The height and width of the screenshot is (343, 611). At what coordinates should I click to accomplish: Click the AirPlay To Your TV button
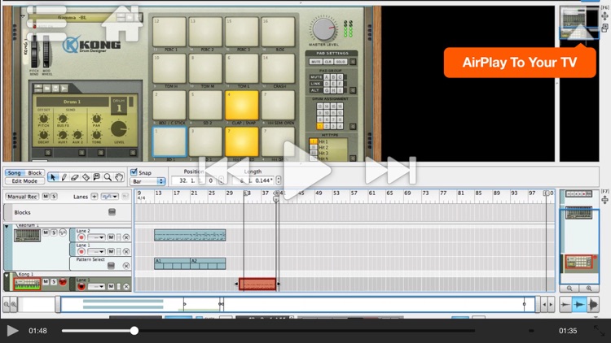[520, 63]
